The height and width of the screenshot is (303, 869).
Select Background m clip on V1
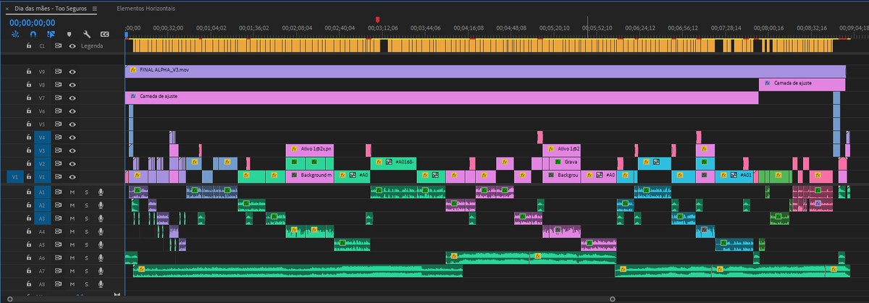[309, 176]
